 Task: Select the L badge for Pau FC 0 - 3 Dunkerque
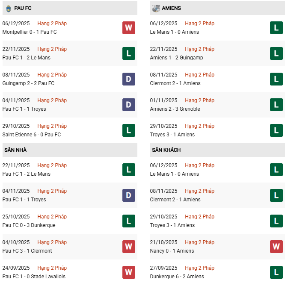click(x=129, y=221)
